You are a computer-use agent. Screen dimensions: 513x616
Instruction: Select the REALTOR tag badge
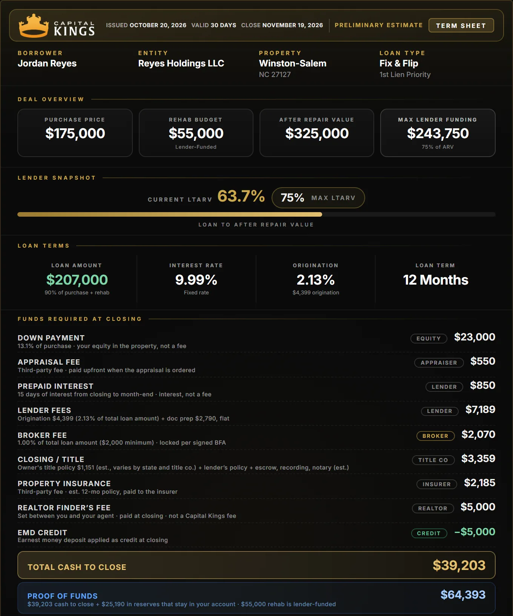tap(433, 508)
